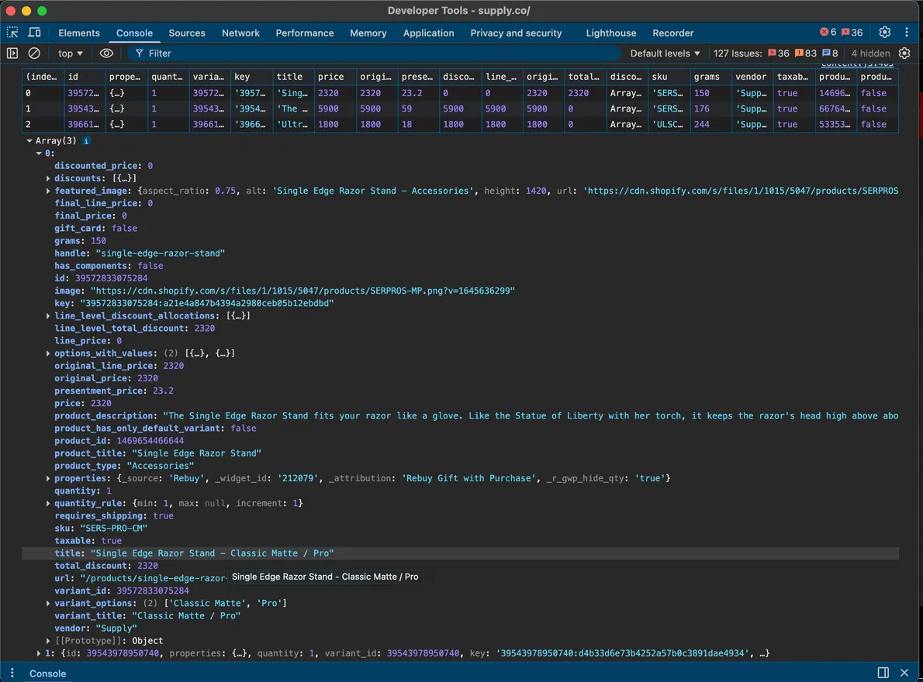Expand the discounts property
The image size is (923, 682).
[x=48, y=178]
